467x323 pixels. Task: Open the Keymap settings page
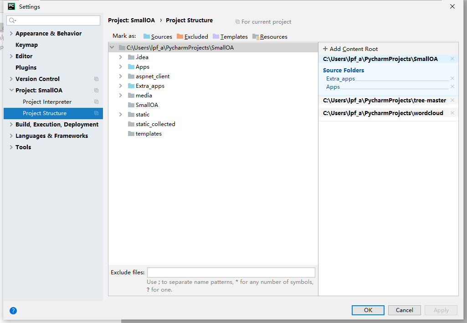26,45
